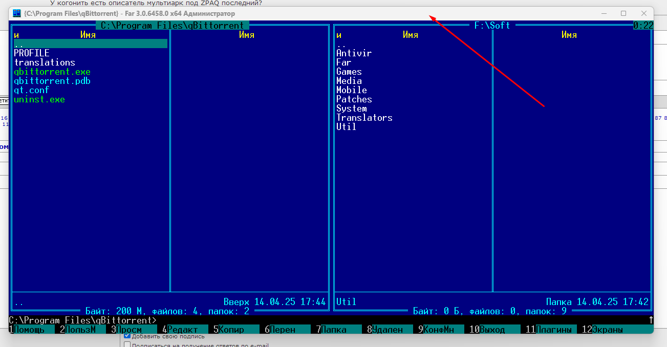Enable the e-mail reply subscription checkbox
The image size is (667, 347).
(127, 345)
